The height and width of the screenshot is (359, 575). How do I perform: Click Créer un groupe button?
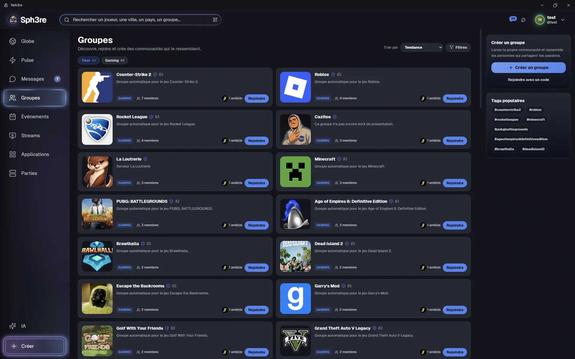(528, 68)
